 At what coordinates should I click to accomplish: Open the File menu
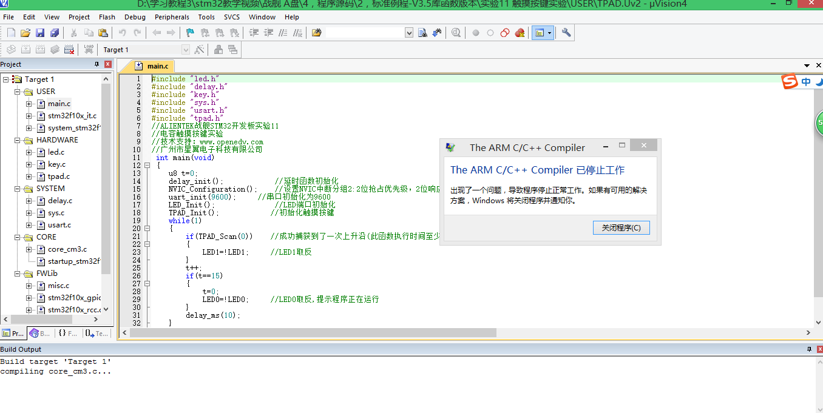click(x=8, y=17)
